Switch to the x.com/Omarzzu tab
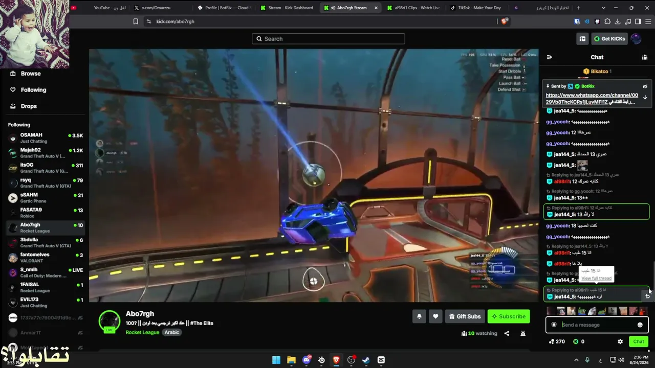This screenshot has width=655, height=368. tap(160, 8)
